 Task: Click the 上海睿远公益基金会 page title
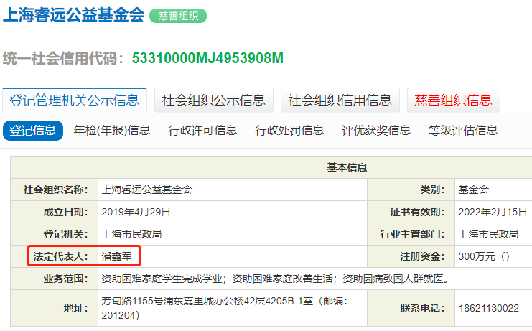[x=74, y=15]
